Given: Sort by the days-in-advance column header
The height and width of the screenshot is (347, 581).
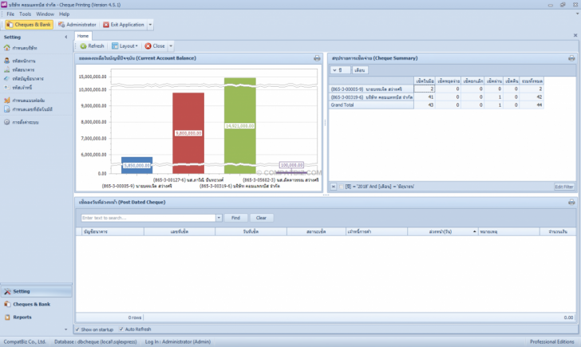Looking at the screenshot, I should [442, 231].
